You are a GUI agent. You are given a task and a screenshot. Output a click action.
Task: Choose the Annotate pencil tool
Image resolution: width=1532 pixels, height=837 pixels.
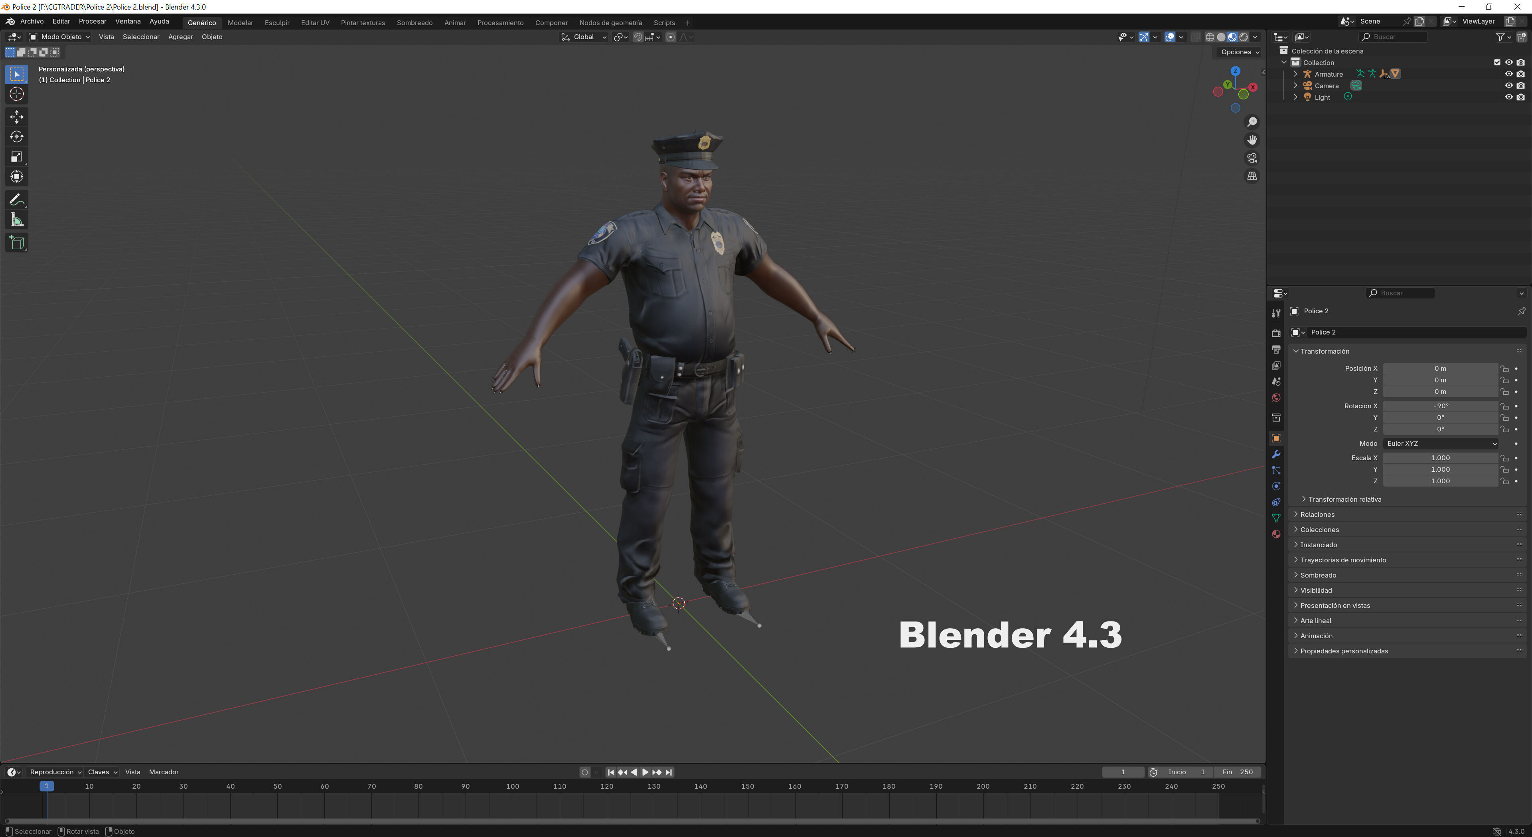(x=17, y=200)
